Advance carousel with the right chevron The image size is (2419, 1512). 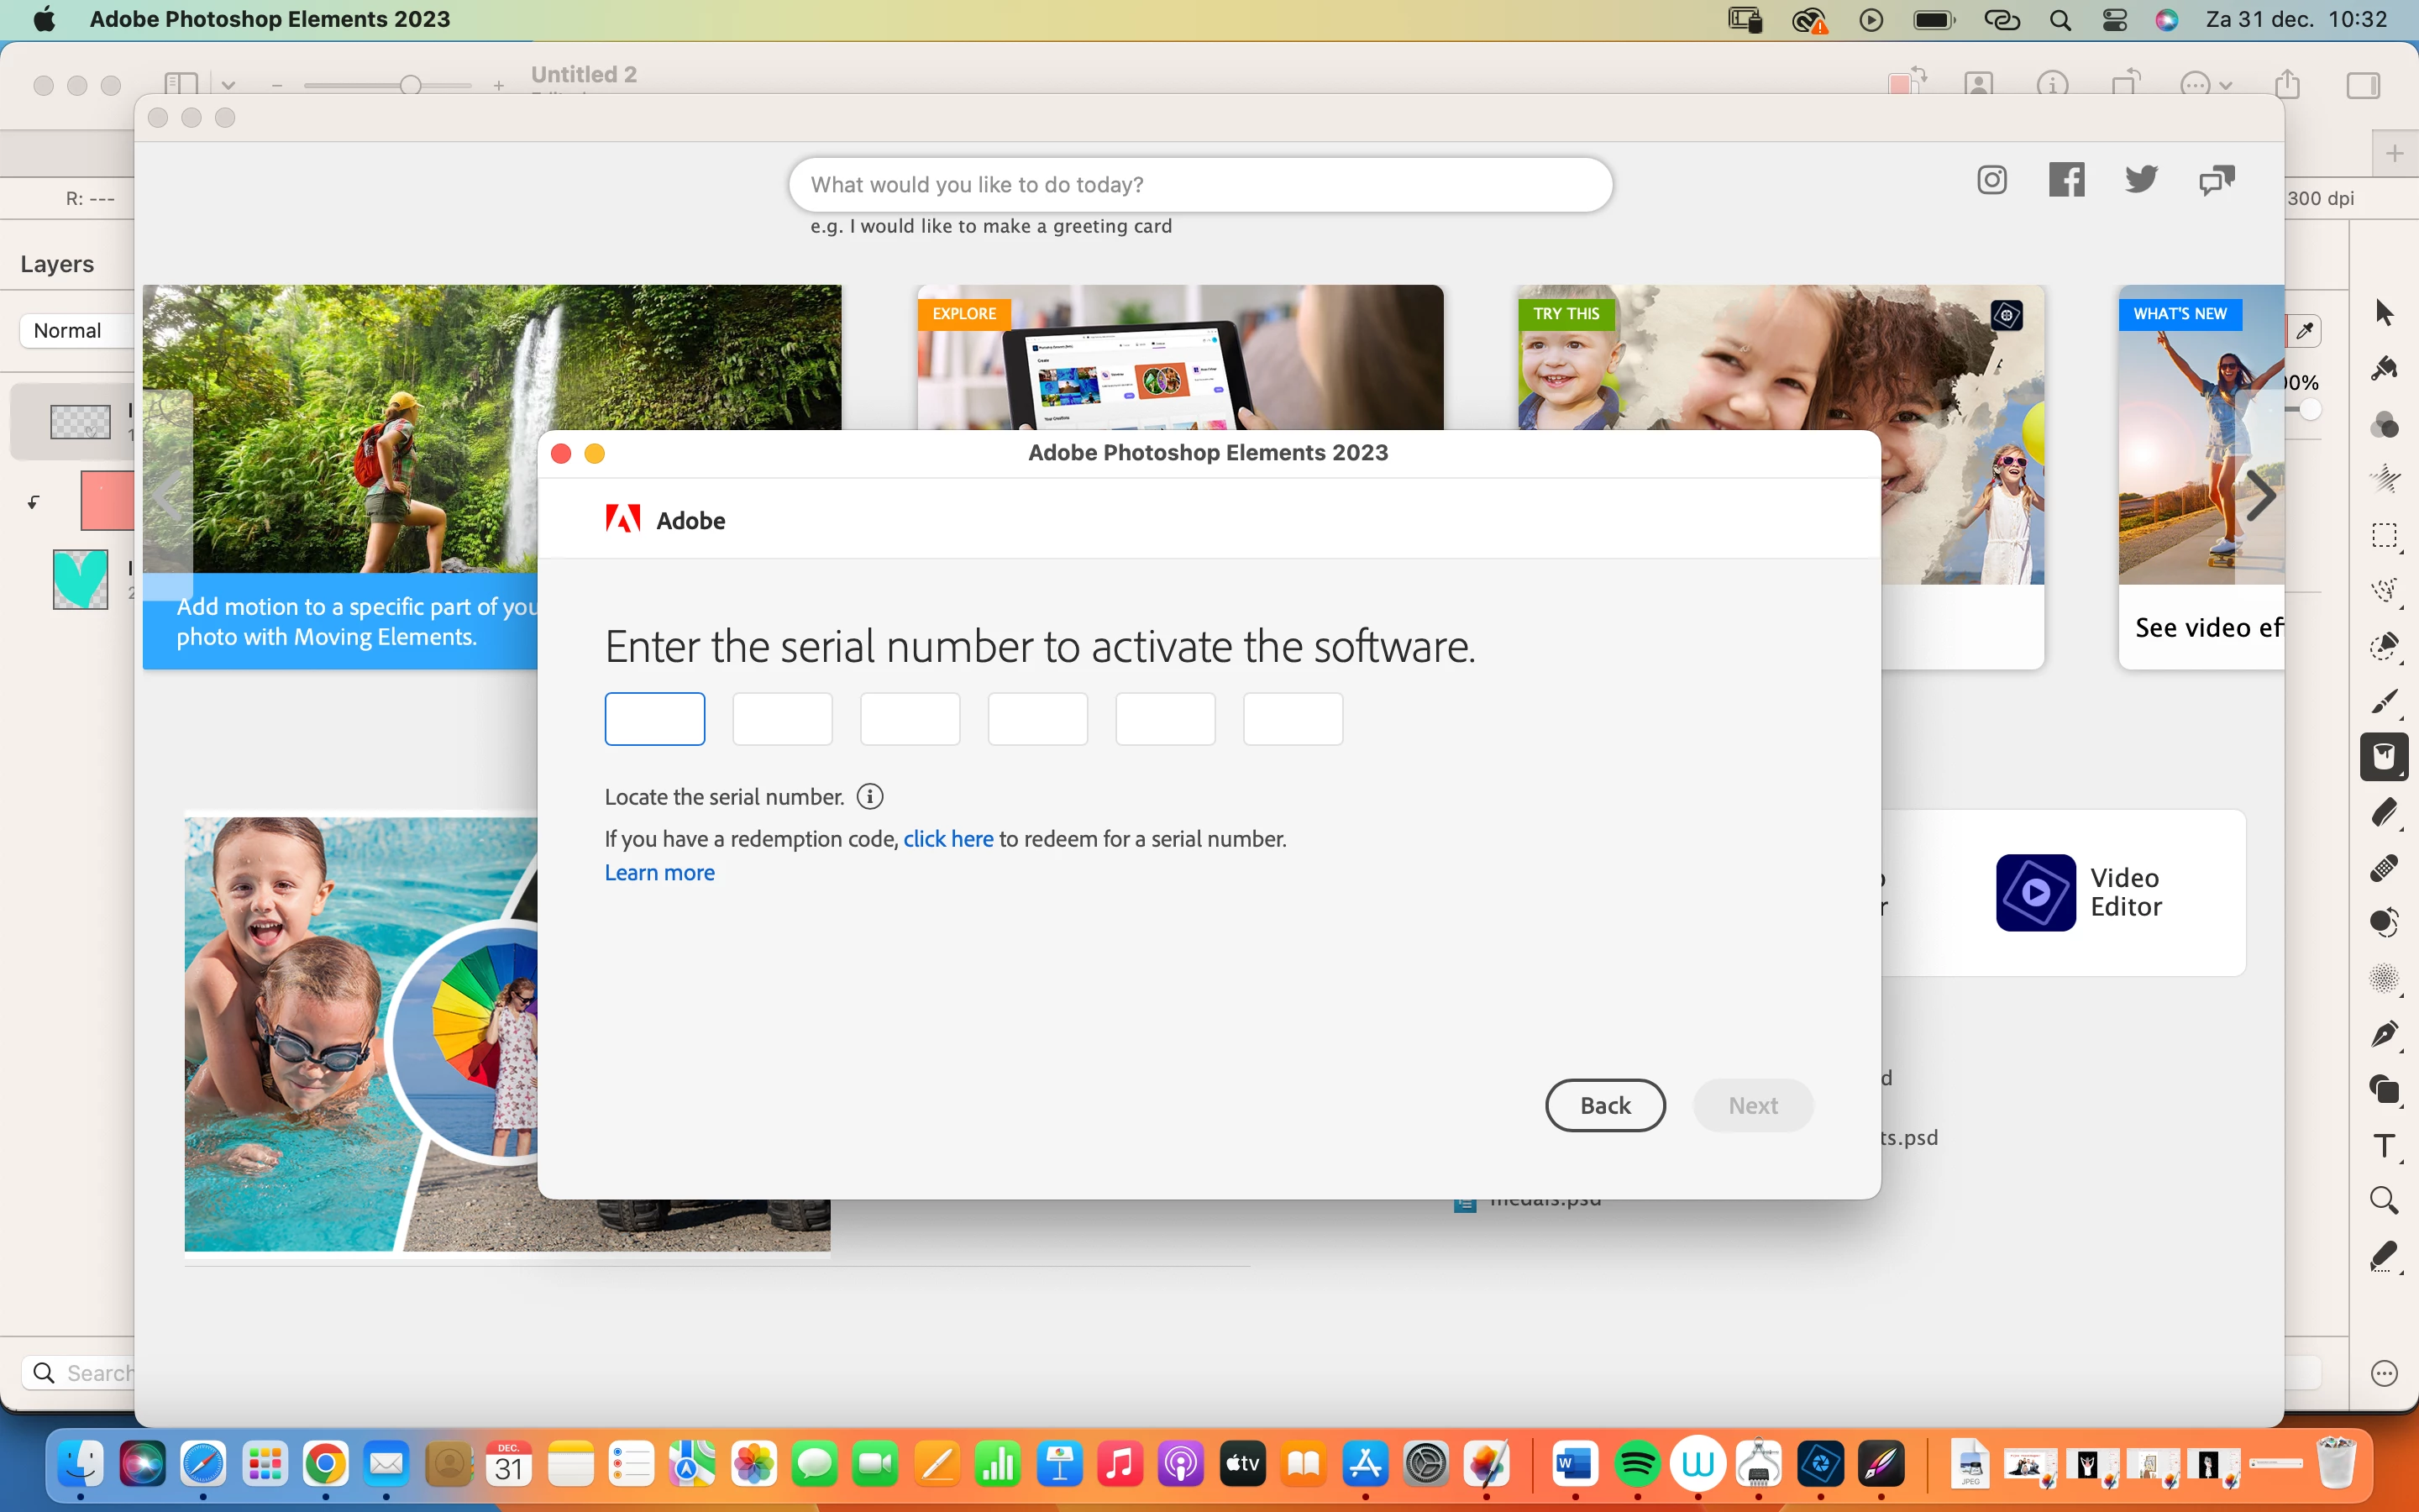(2259, 495)
